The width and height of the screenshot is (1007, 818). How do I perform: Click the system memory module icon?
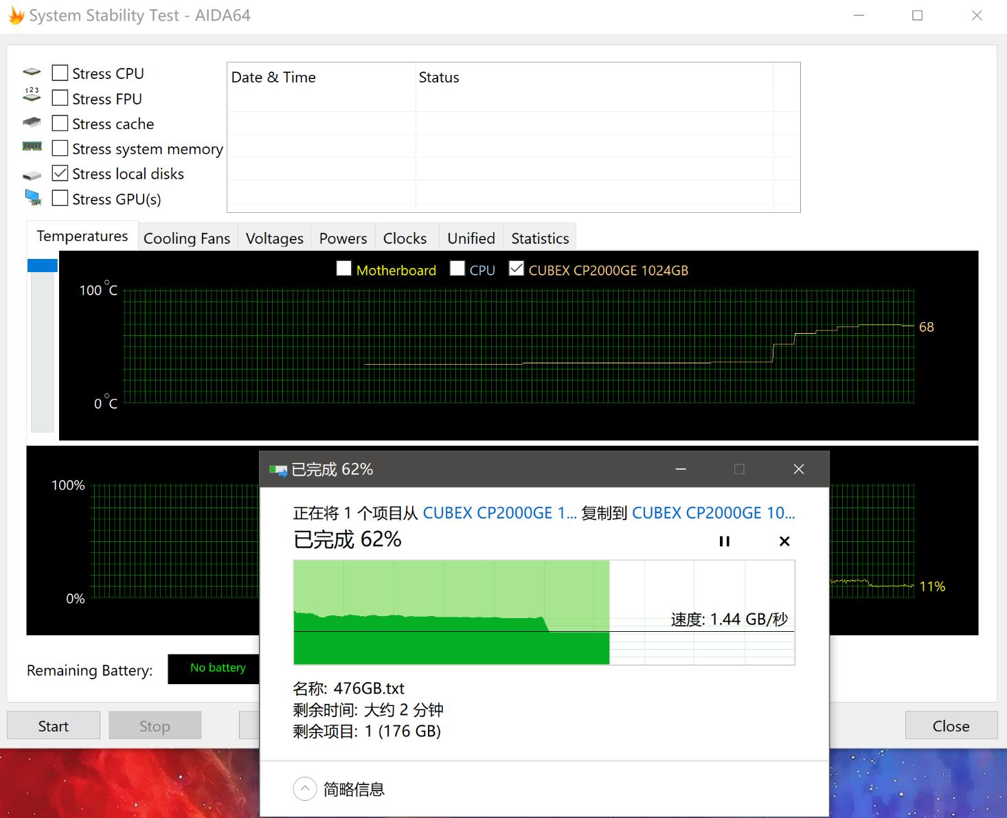(x=32, y=146)
